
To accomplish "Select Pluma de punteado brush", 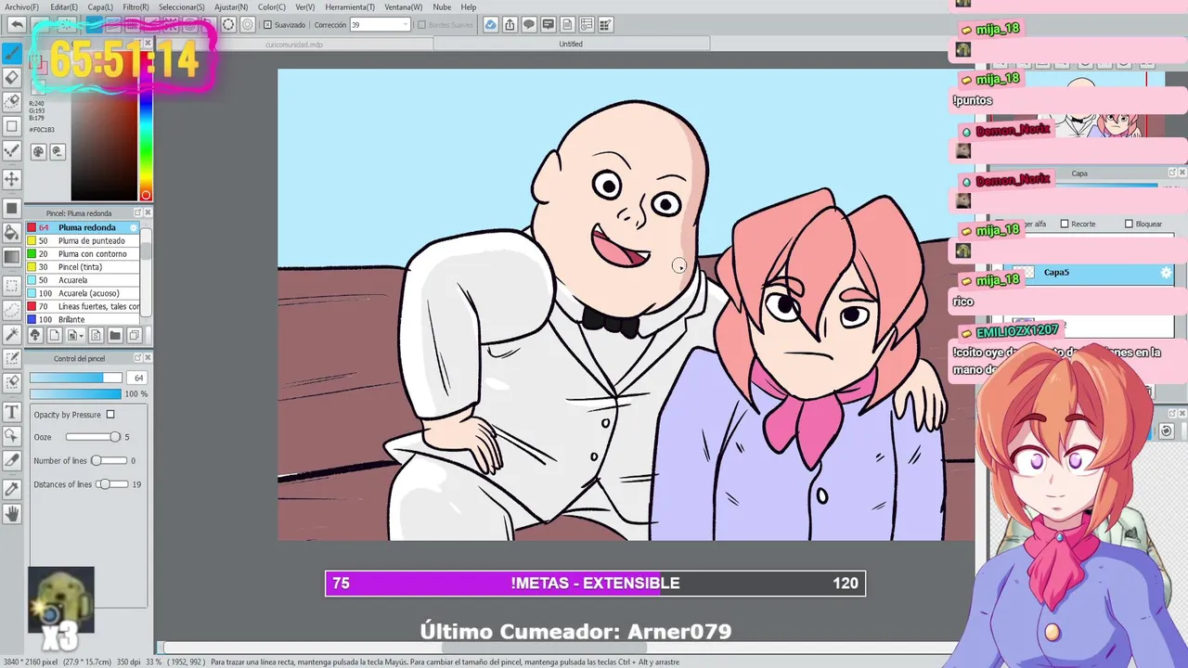I will [x=84, y=240].
